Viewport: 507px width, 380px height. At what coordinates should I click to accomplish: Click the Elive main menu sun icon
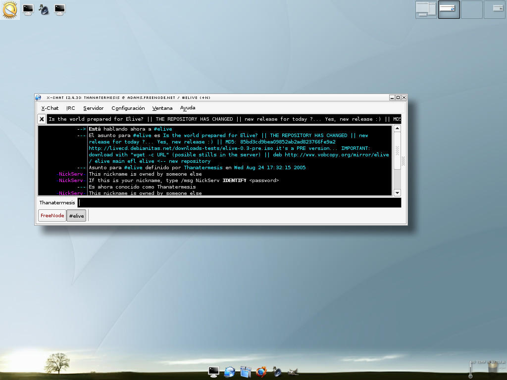(x=10, y=9)
